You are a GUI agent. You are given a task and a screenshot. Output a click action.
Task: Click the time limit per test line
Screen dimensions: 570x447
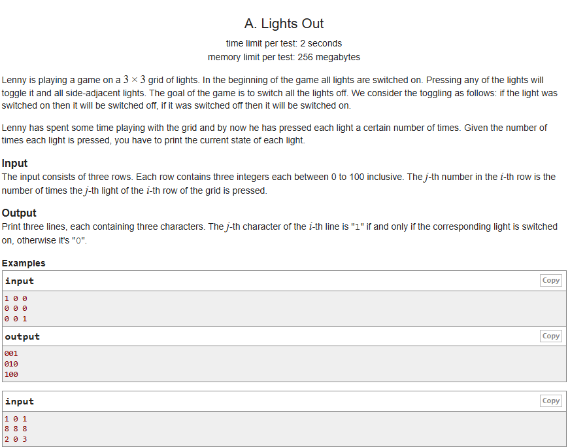[284, 43]
